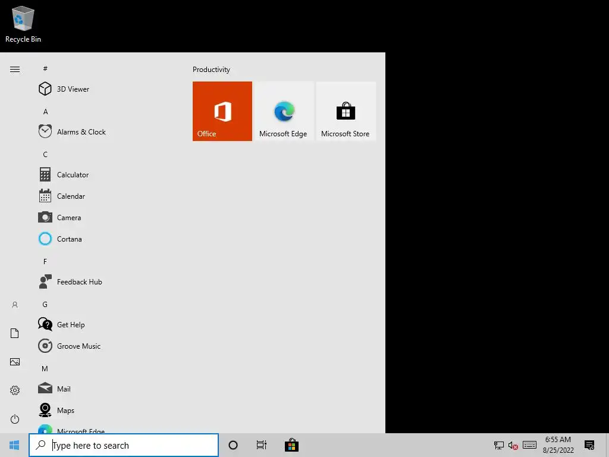
Task: Open Cortana circle on taskbar
Action: (233, 445)
